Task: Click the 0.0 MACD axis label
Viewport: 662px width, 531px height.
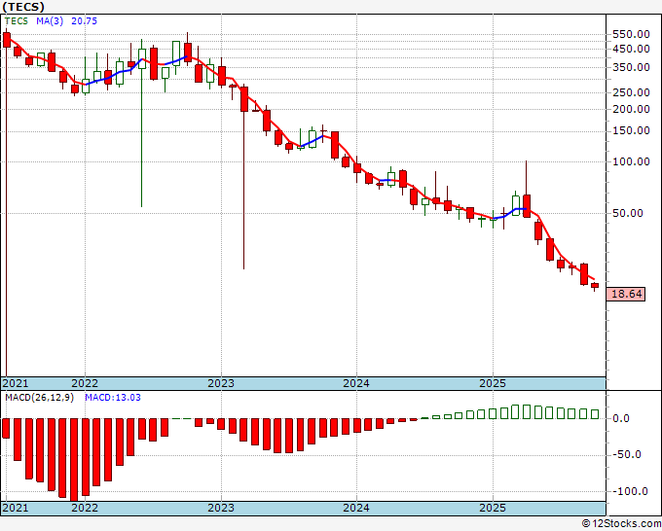Action: pos(621,418)
